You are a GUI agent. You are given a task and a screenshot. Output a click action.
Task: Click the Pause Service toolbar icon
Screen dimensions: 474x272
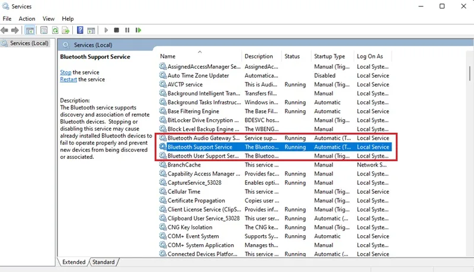click(127, 30)
